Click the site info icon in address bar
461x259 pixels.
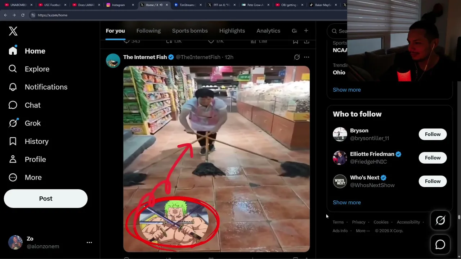(33, 15)
